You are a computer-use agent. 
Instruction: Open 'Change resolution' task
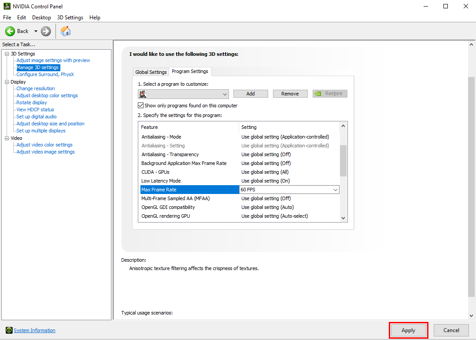(36, 88)
